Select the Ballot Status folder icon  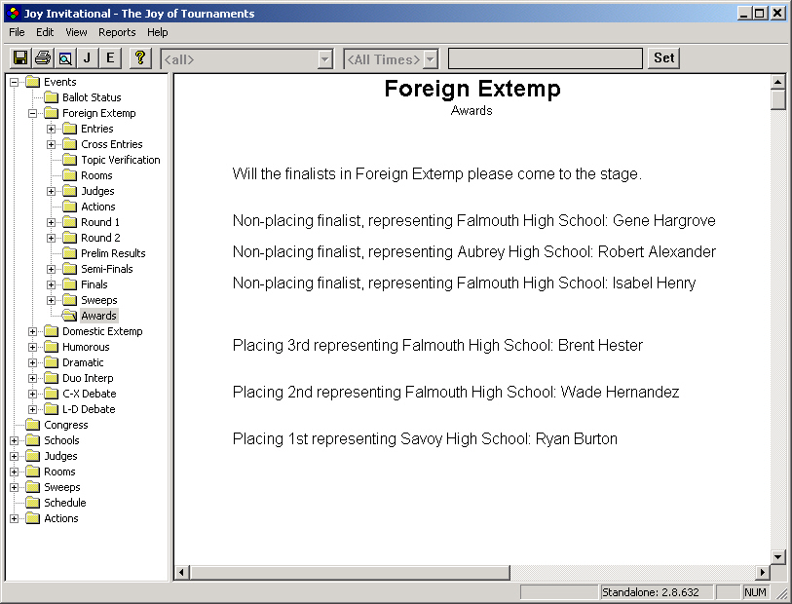(51, 97)
